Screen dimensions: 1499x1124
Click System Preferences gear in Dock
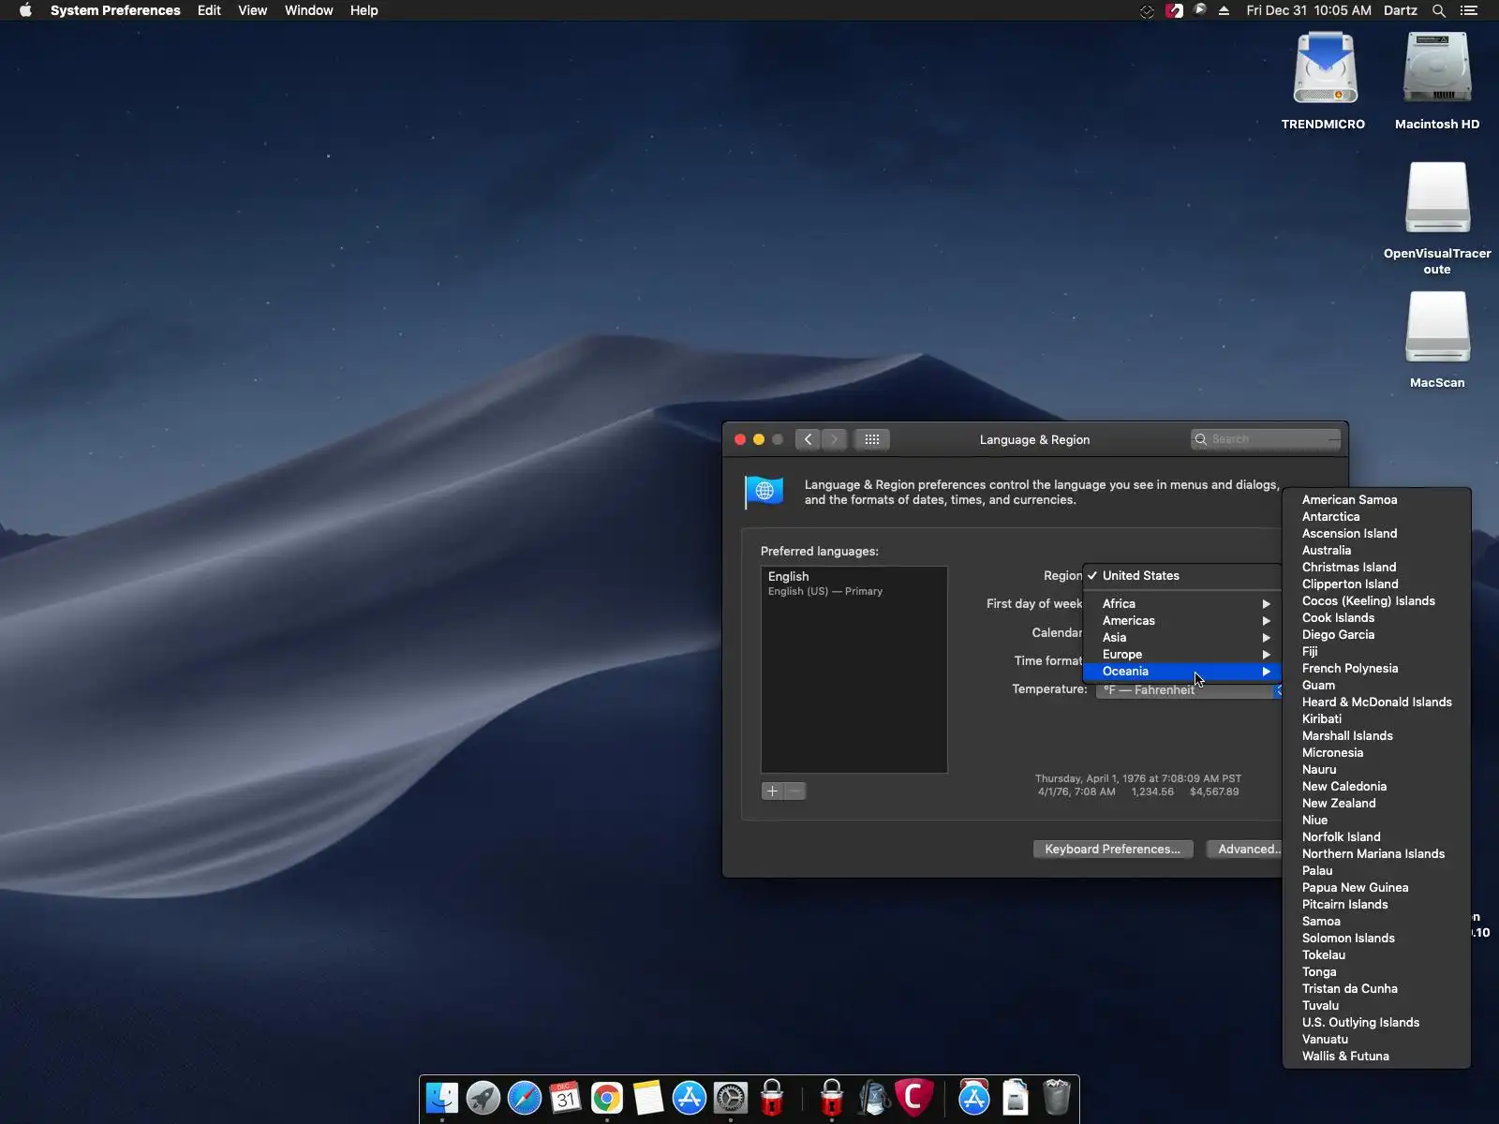click(x=731, y=1098)
